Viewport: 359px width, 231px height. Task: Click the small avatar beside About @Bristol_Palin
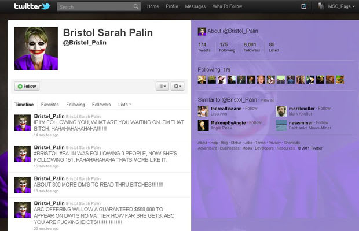tap(202, 32)
